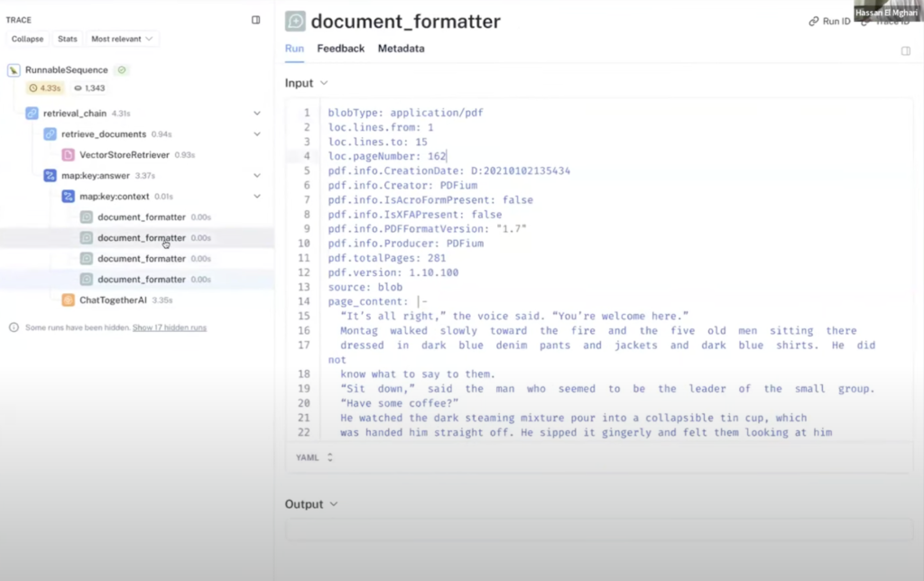Click the green success check beside RunnableSequence
The height and width of the screenshot is (581, 924).
point(122,69)
